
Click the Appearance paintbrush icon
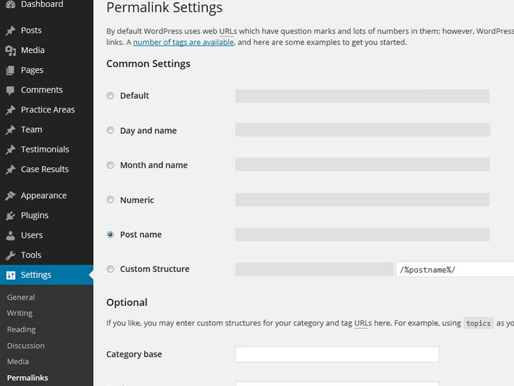click(x=10, y=196)
